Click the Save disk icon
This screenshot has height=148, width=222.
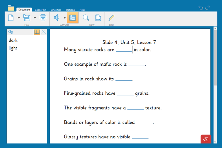coord(27,18)
